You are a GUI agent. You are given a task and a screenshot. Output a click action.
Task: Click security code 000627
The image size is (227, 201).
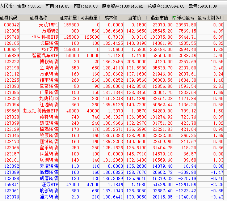tap(12, 49)
